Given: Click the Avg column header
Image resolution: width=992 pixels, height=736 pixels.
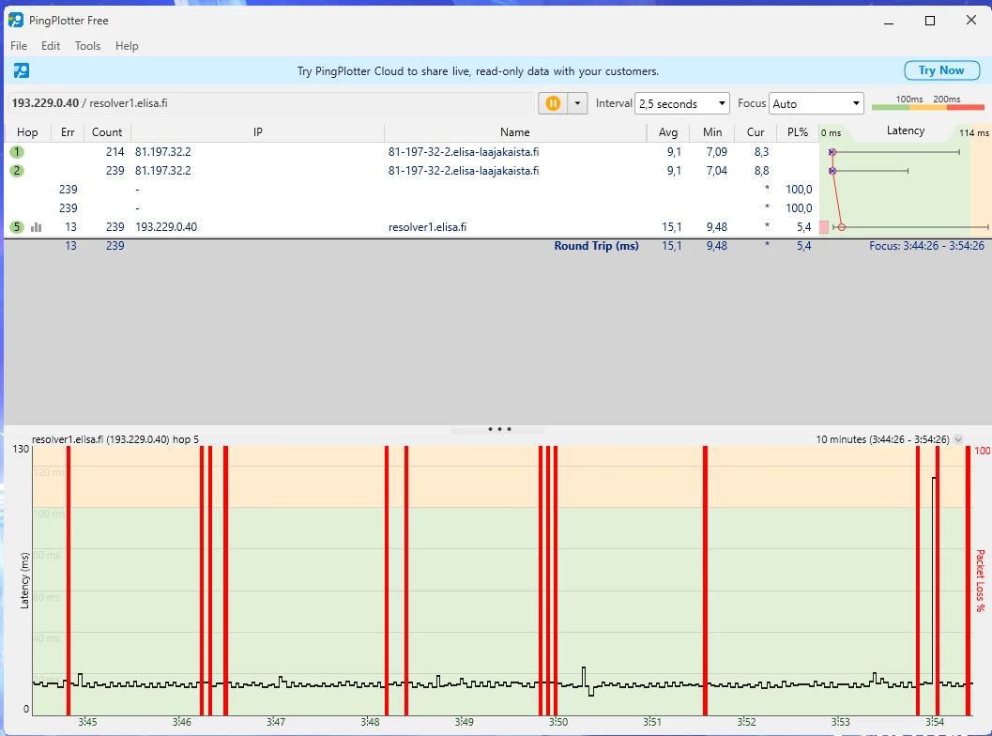Looking at the screenshot, I should pos(668,132).
